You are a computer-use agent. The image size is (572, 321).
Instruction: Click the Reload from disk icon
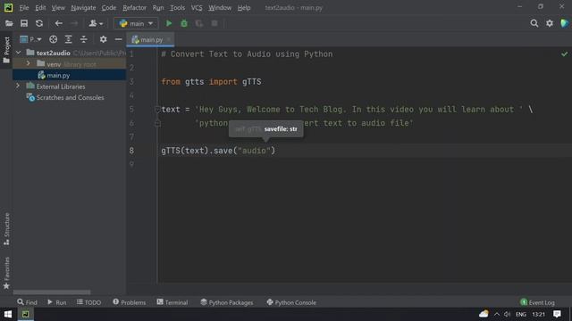(x=39, y=24)
